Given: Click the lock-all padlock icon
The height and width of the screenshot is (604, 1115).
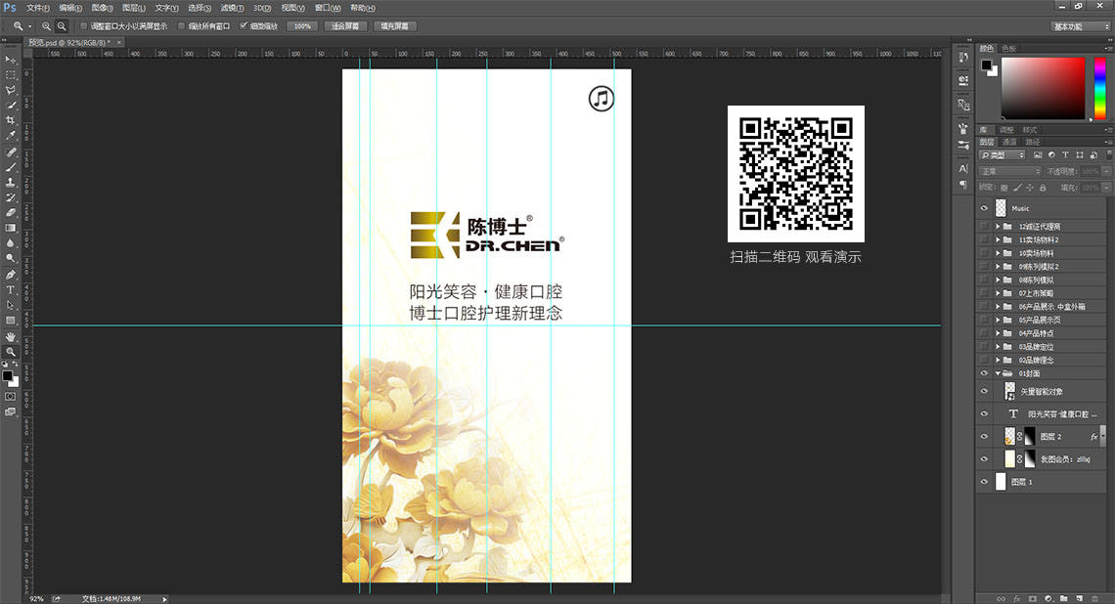Looking at the screenshot, I should [1043, 188].
